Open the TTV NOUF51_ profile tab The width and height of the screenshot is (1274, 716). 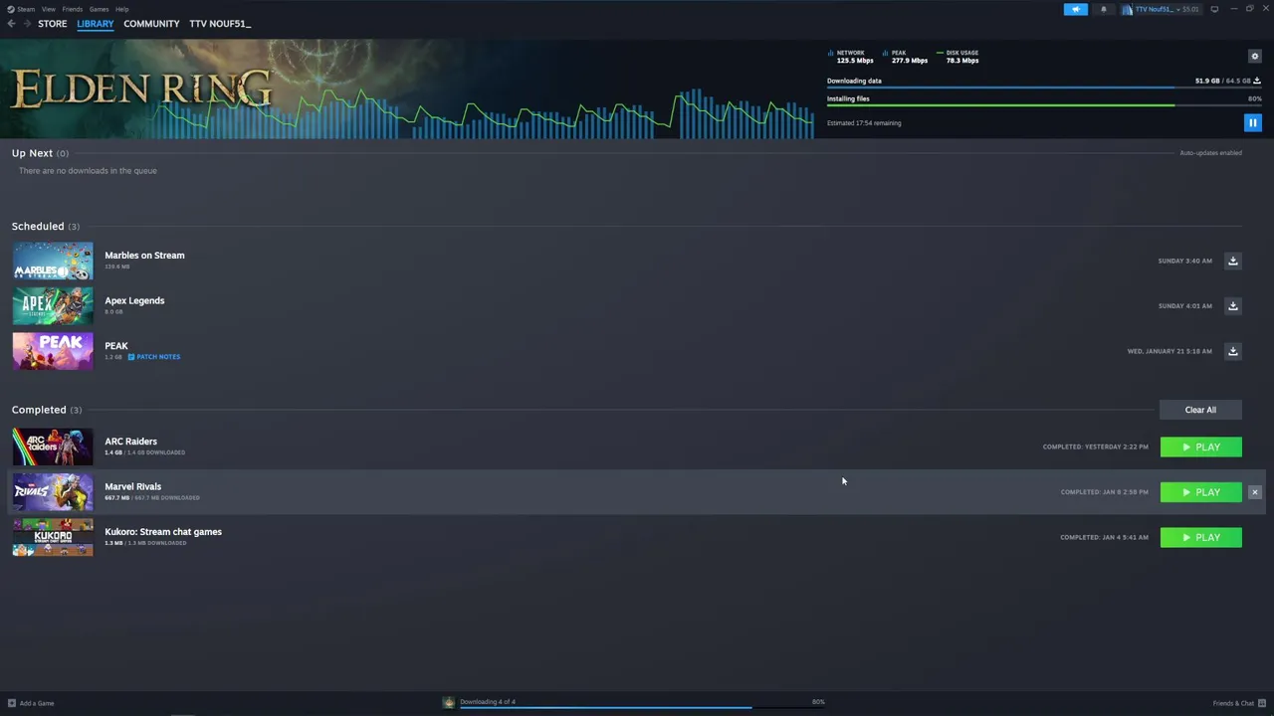[x=220, y=24]
